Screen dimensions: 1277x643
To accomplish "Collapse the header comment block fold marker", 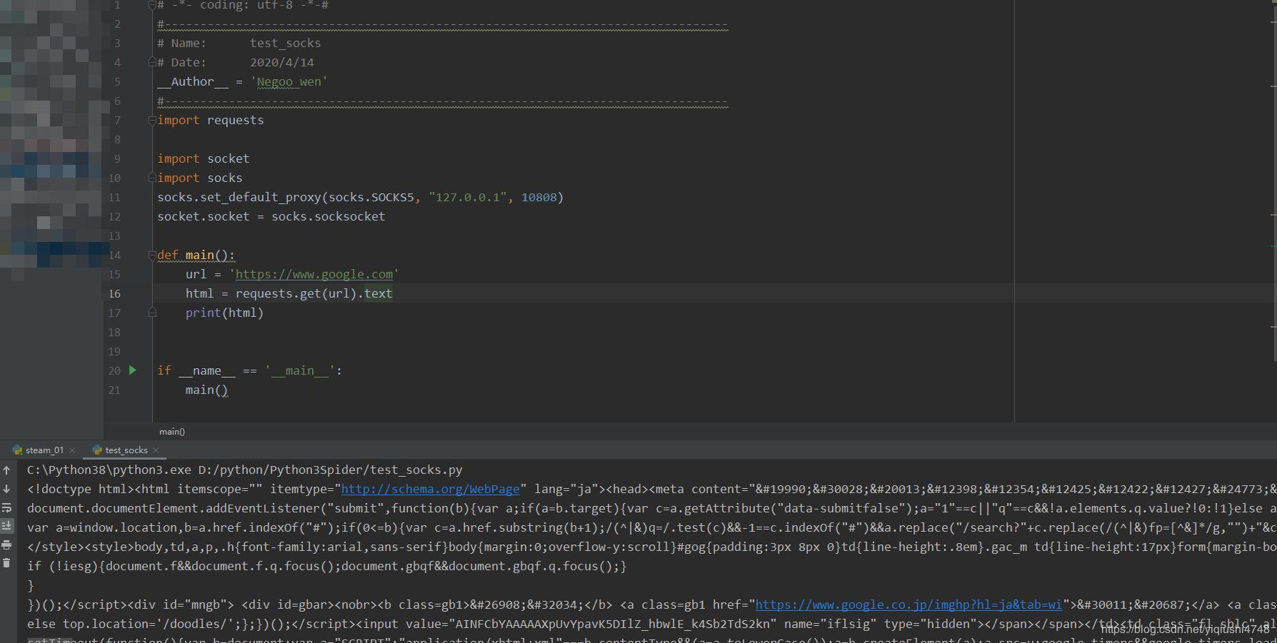I will tap(152, 5).
